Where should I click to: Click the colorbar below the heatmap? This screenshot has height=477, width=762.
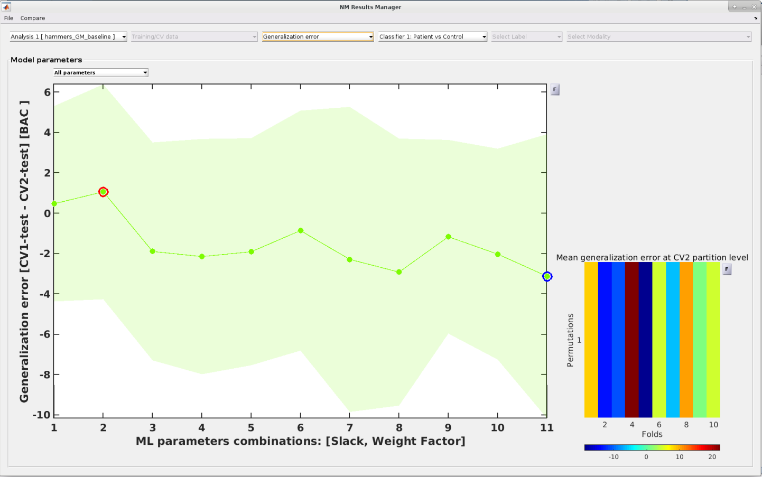[652, 447]
